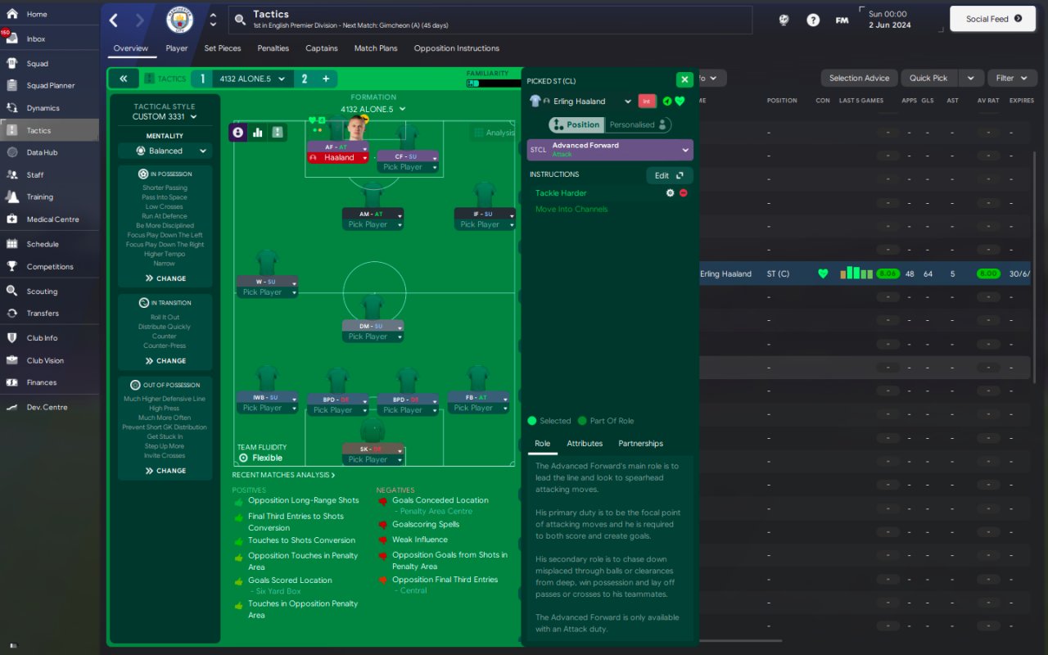Open Scouting magnifier icon
The height and width of the screenshot is (655, 1048).
[11, 291]
